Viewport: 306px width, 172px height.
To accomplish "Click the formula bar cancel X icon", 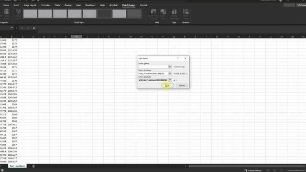I will point(22,28).
